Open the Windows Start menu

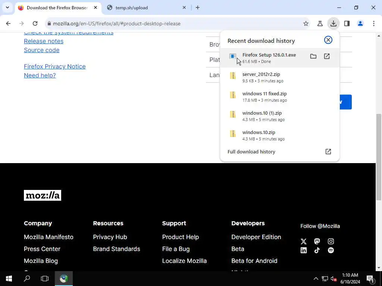[x=9, y=279]
